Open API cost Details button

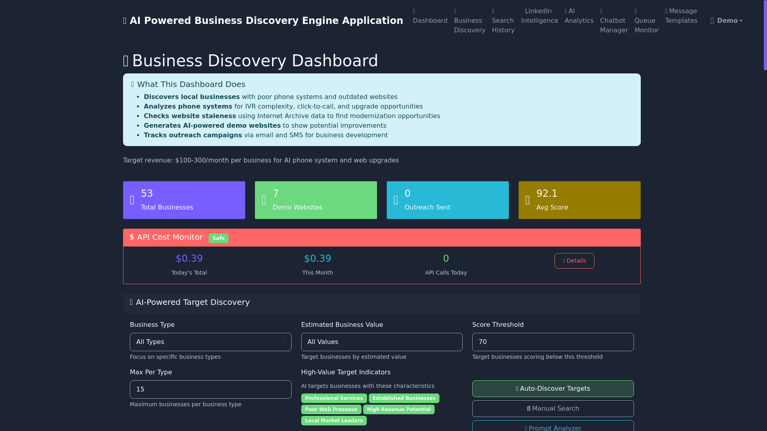point(574,261)
